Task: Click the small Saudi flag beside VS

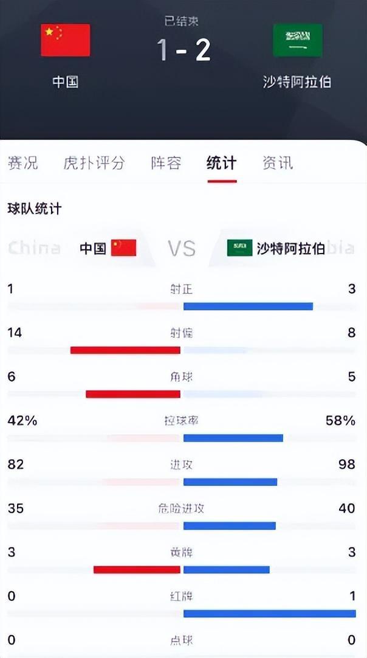Action: coord(239,248)
